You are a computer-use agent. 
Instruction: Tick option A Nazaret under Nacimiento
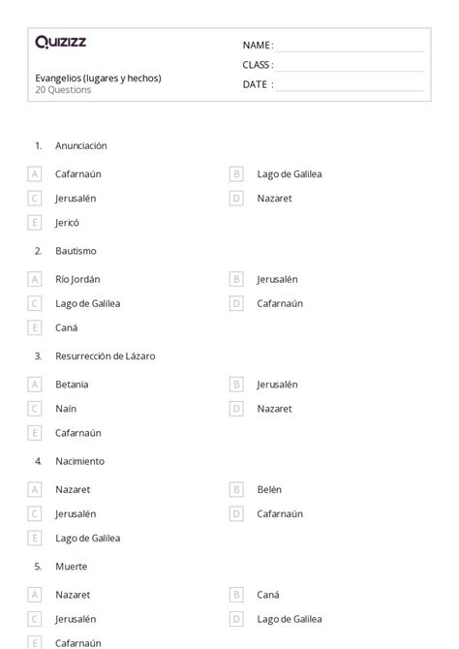[x=35, y=489]
